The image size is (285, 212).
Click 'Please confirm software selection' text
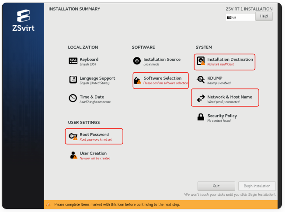[x=166, y=83]
